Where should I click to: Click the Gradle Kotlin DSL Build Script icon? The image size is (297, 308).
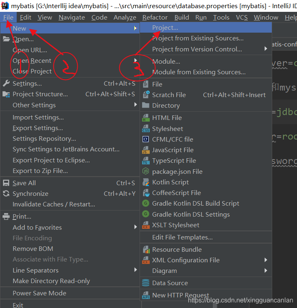click(146, 203)
